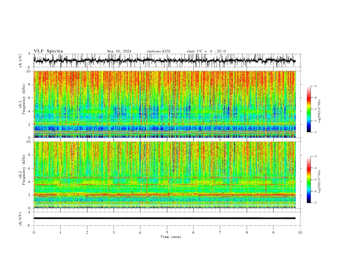Click the "-7" tick on ch.2 colorbar
The image size is (338, 261).
315,203
